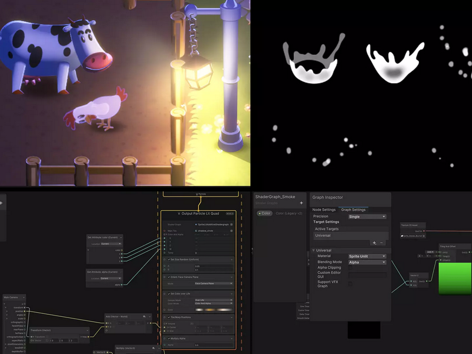Image resolution: width=472 pixels, height=354 pixels.
Task: Toggle the Set Size Random block checkbox
Action: point(169,260)
